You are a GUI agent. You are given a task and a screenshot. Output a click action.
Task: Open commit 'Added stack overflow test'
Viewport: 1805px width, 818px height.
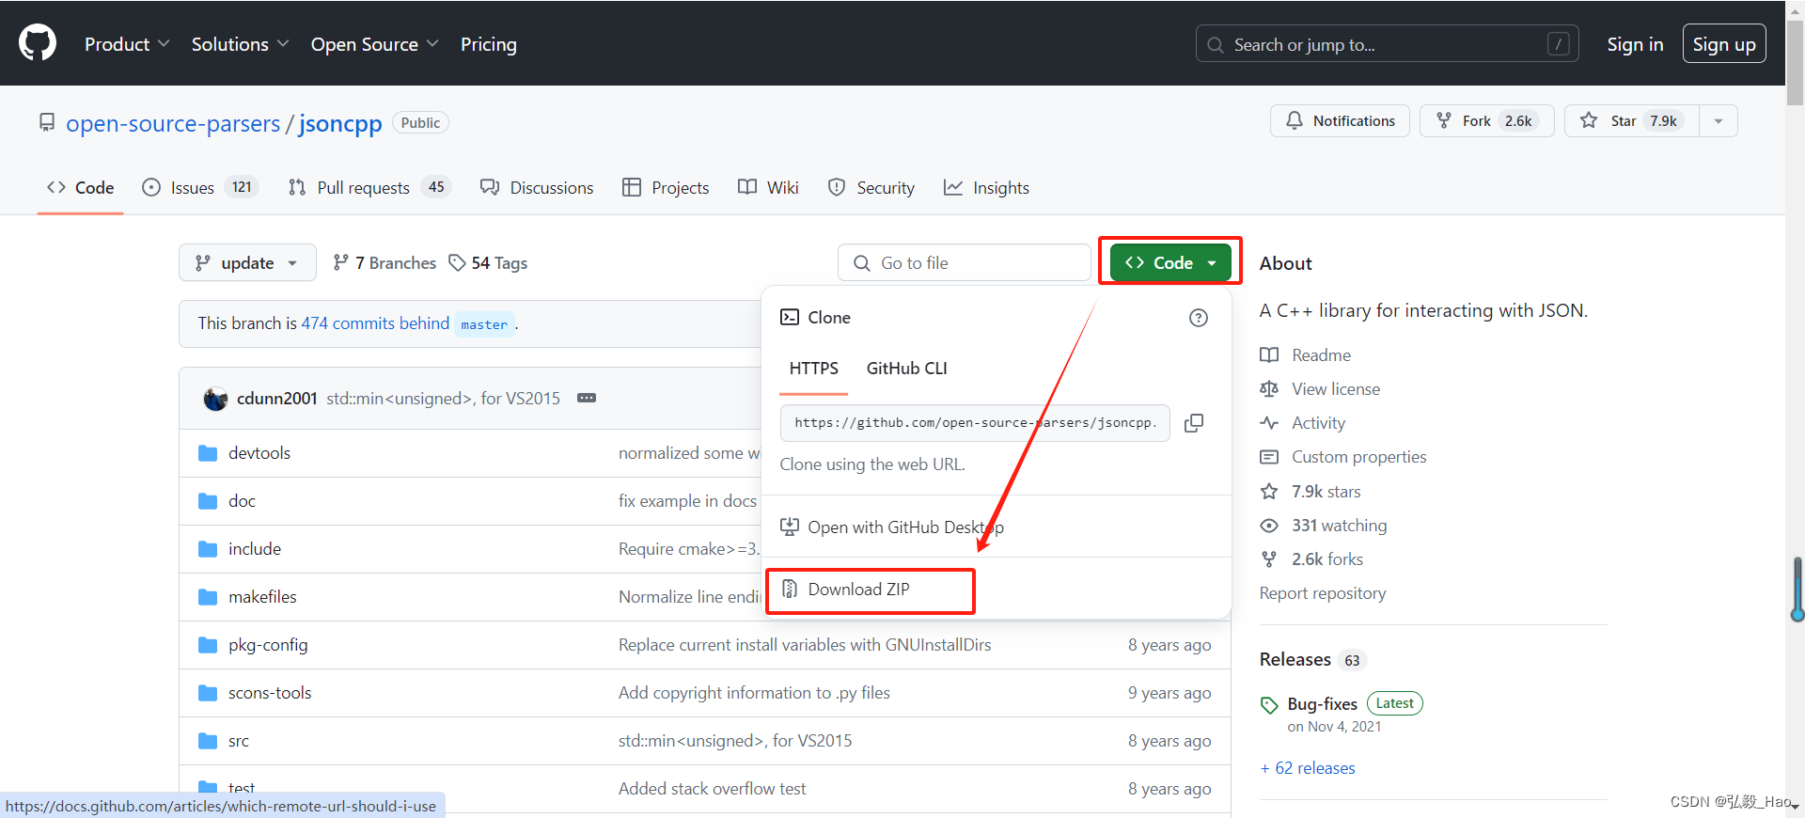pos(713,789)
